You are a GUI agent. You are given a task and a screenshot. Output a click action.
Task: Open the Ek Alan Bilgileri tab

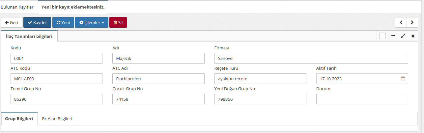[57, 119]
